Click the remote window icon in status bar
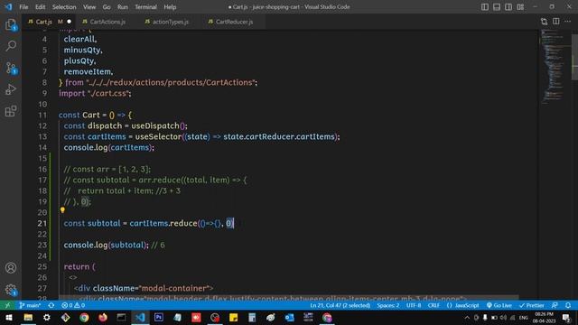This screenshot has width=578, height=325. click(x=7, y=305)
